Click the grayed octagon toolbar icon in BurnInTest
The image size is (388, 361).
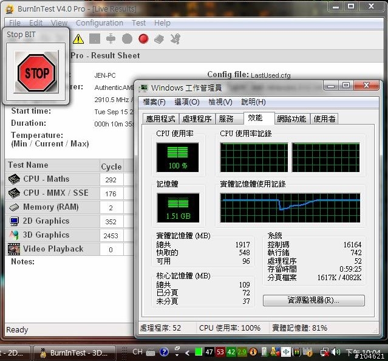tap(127, 39)
